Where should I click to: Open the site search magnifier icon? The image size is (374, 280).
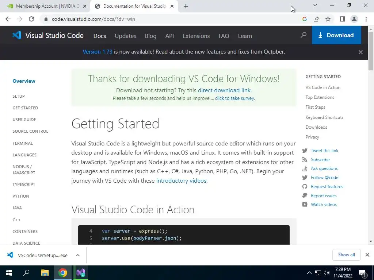(x=304, y=35)
